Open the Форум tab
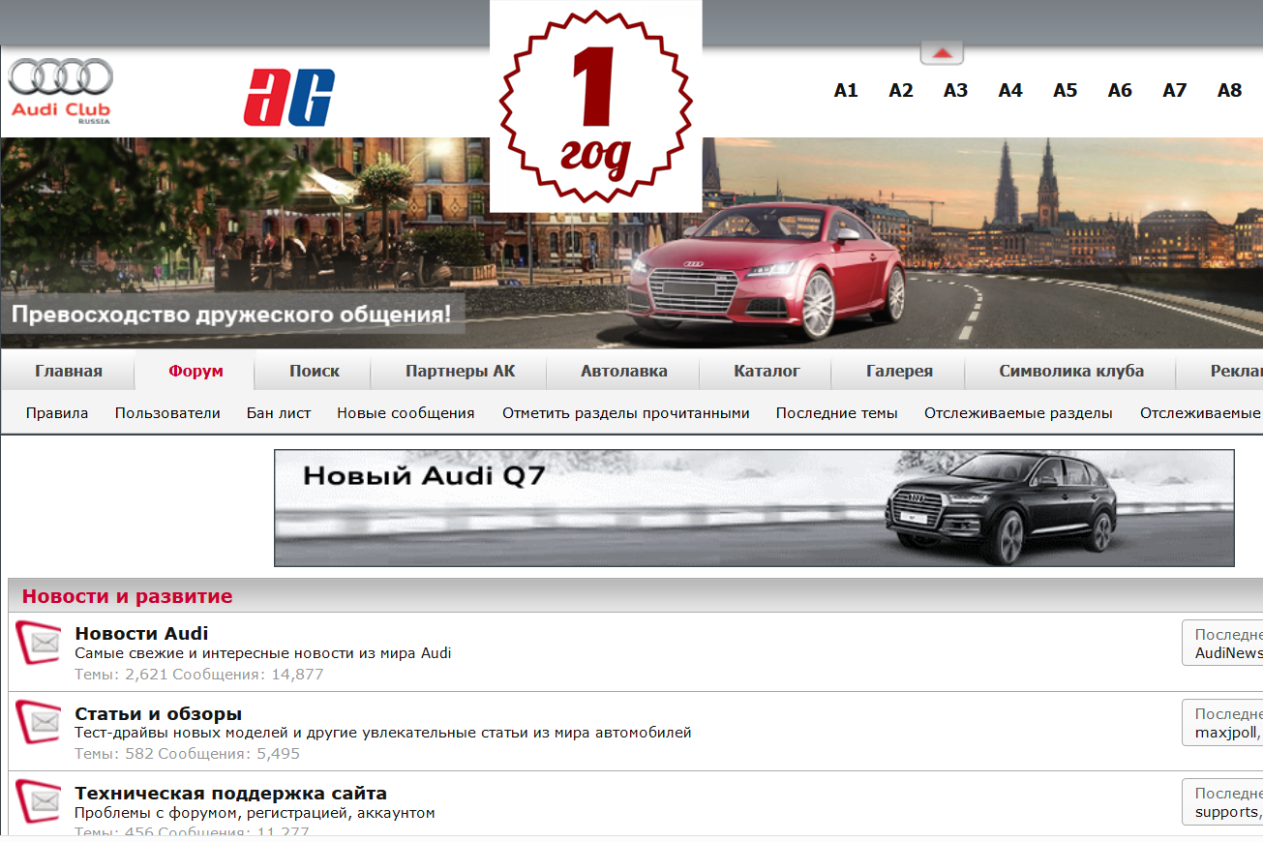1263x842 pixels. pyautogui.click(x=195, y=371)
